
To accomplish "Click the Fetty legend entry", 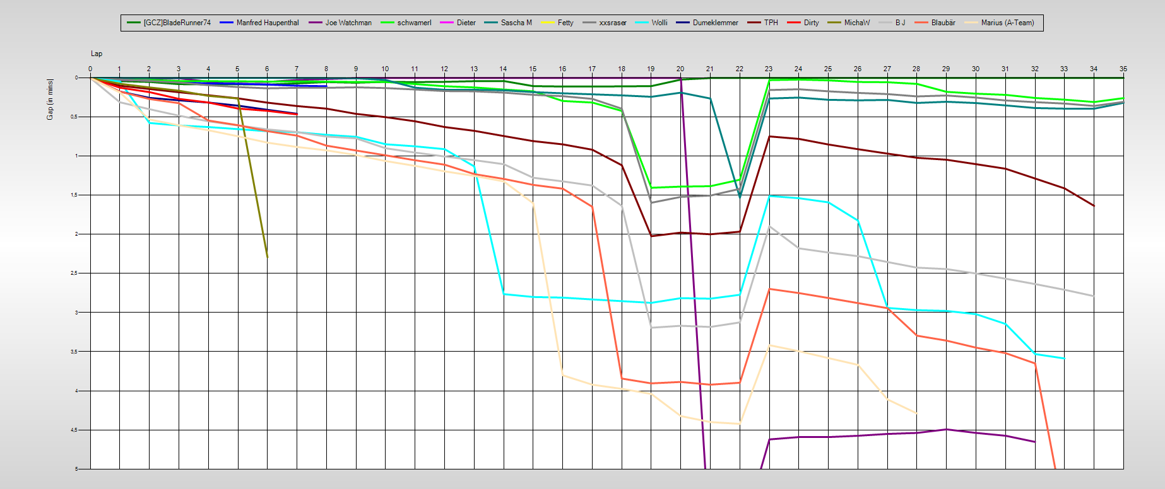I will coord(565,23).
